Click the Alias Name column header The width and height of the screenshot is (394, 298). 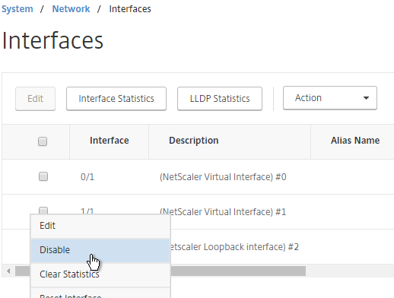pos(355,141)
